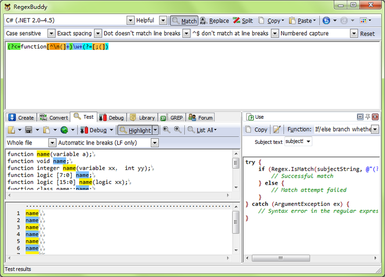Click 'function logic [7:0] name;' line
Screen dimensions: 385x277
50,175
